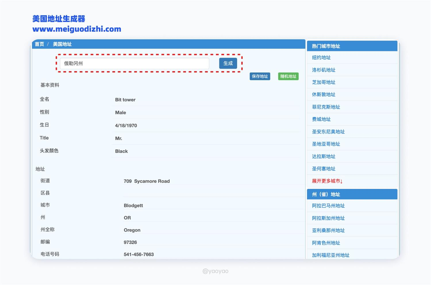
Task: Open the 芝加哥地址 link
Action: pyautogui.click(x=324, y=82)
